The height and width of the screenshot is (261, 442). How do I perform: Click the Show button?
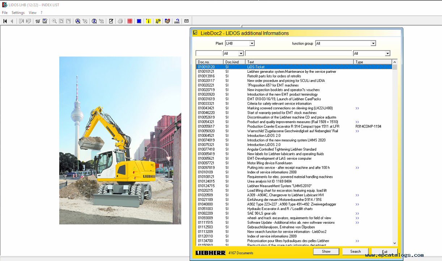click(x=326, y=251)
